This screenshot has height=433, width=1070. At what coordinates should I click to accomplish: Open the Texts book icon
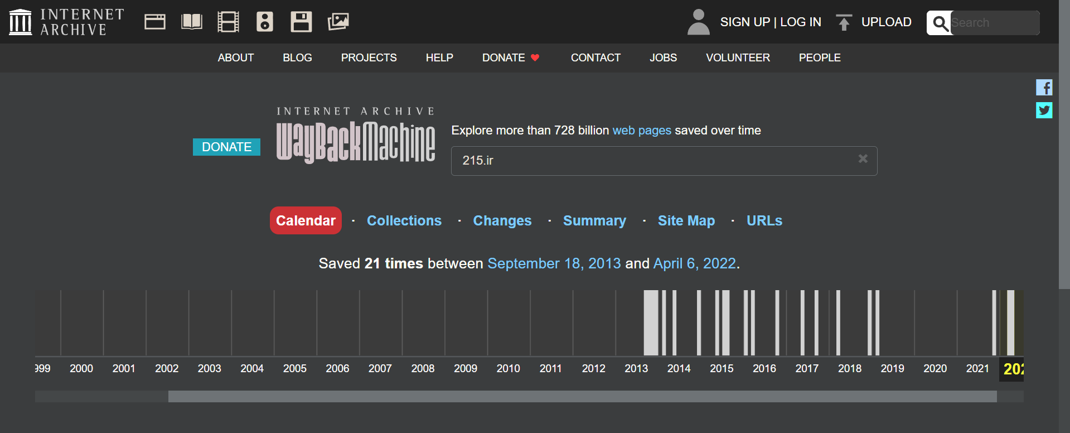tap(191, 22)
